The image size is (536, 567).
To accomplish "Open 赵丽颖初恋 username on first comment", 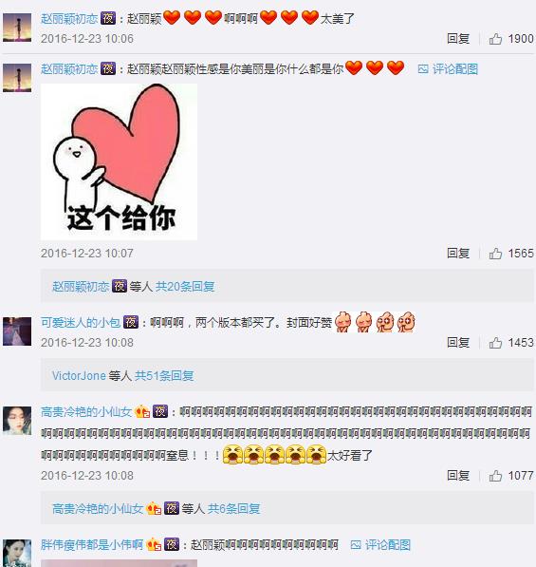I will tap(69, 18).
